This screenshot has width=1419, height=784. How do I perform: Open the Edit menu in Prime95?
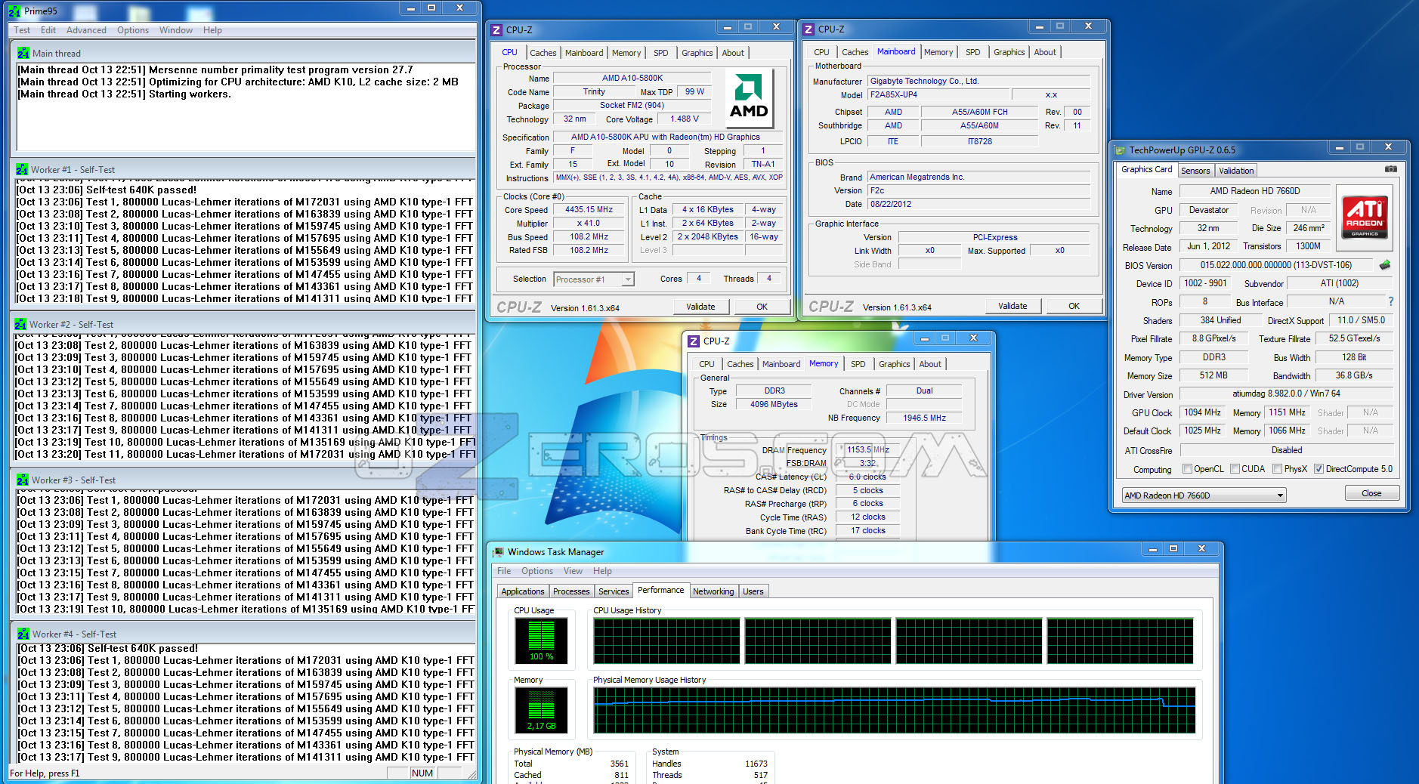click(48, 30)
